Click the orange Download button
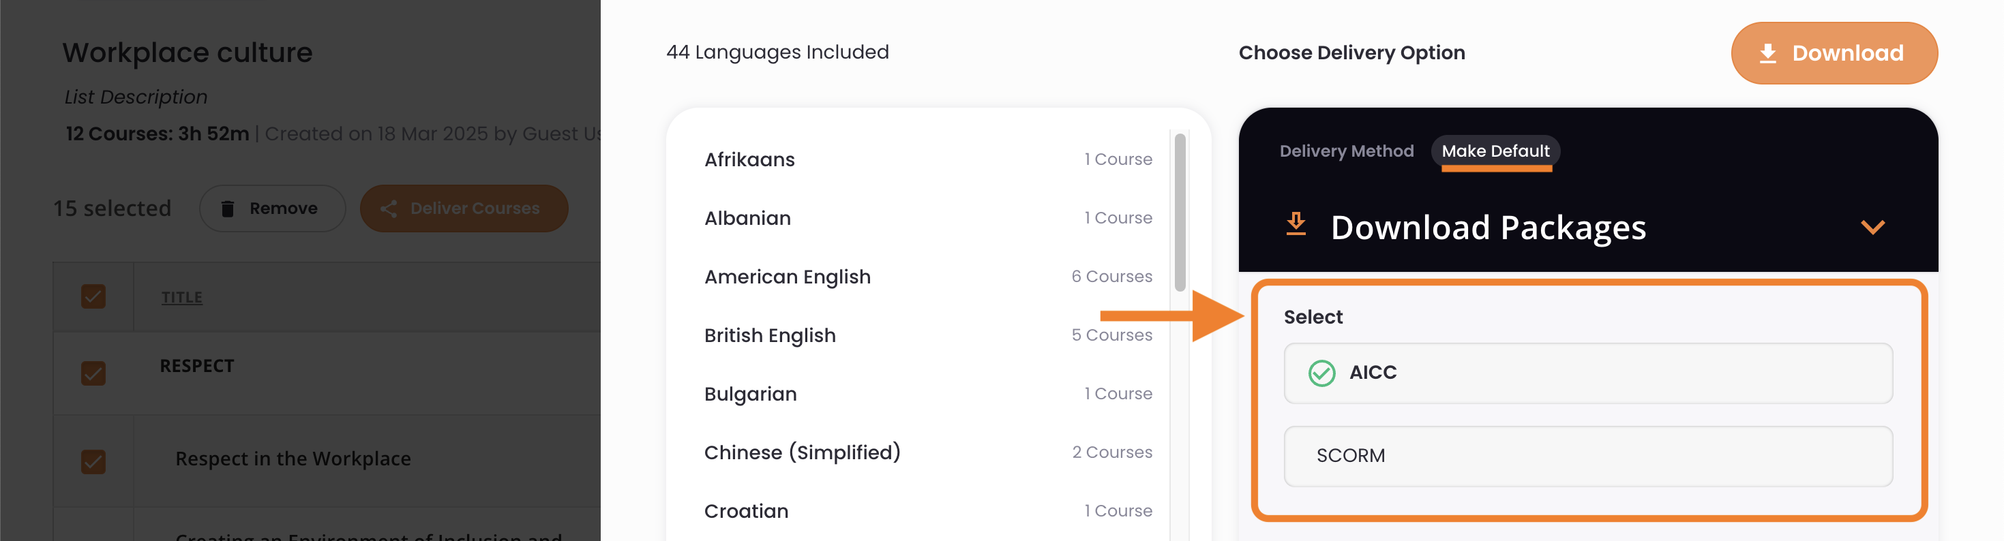 coord(1834,53)
